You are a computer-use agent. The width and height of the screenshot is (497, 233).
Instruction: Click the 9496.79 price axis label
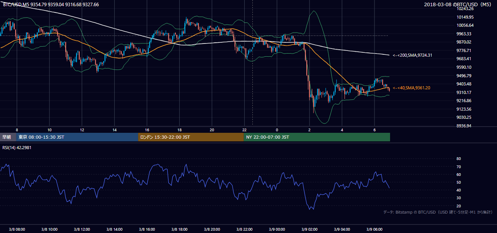[464, 76]
